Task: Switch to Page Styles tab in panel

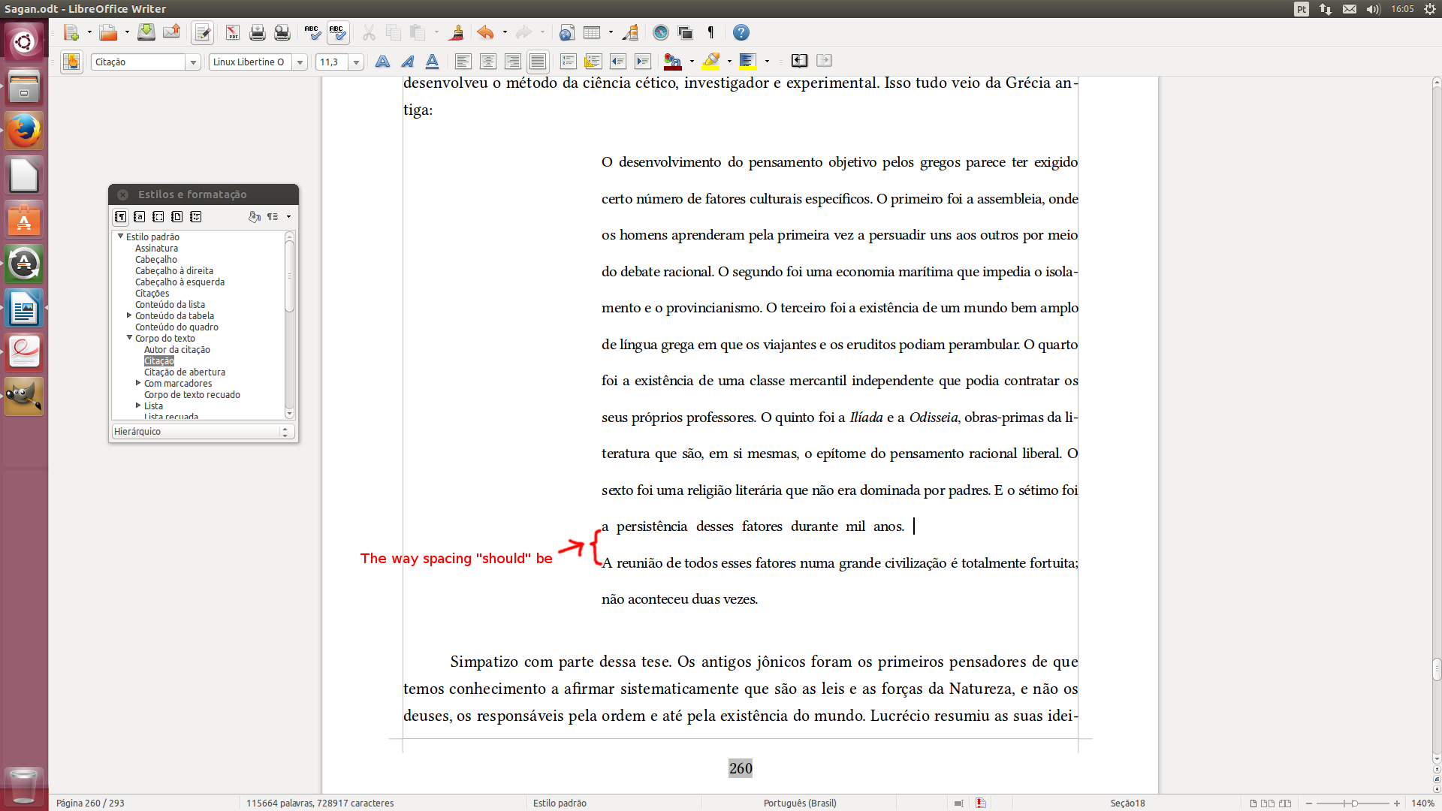Action: point(176,216)
